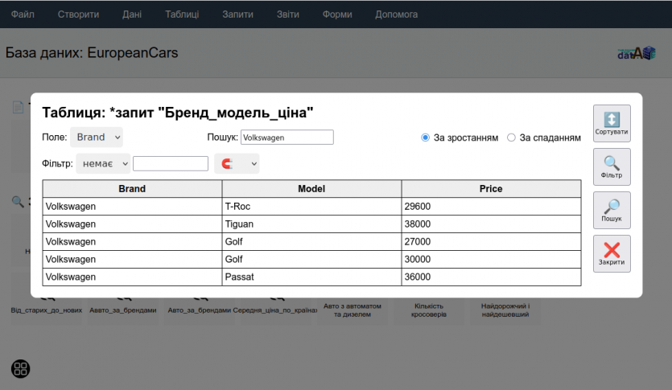
Task: Expand the Фільтр немає dropdown
Action: [103, 163]
